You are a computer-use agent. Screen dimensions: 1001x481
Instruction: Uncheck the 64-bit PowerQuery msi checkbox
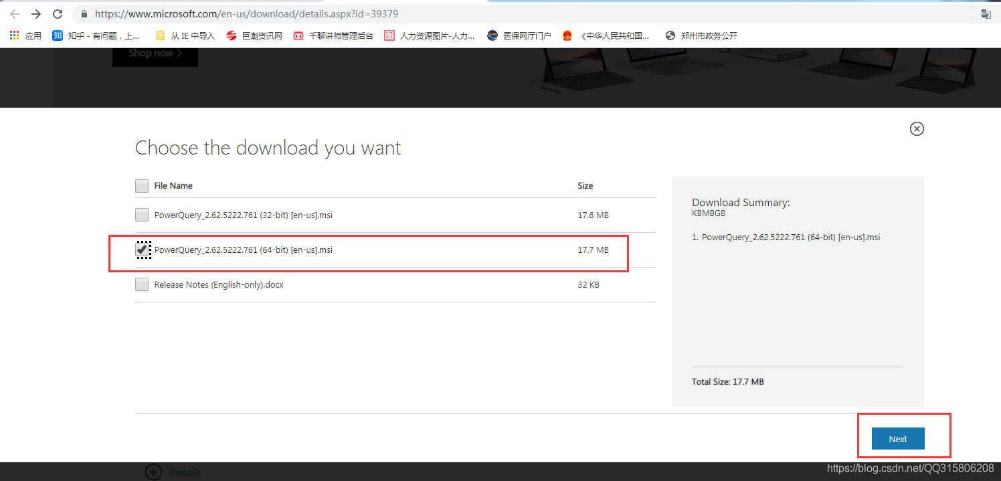tap(142, 250)
